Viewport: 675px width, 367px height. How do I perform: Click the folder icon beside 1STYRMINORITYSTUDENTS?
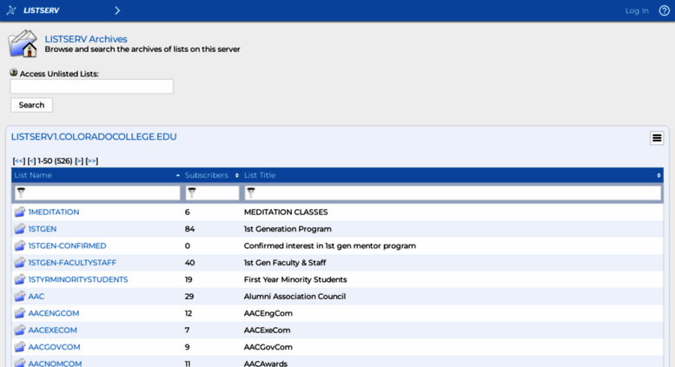[x=20, y=279]
